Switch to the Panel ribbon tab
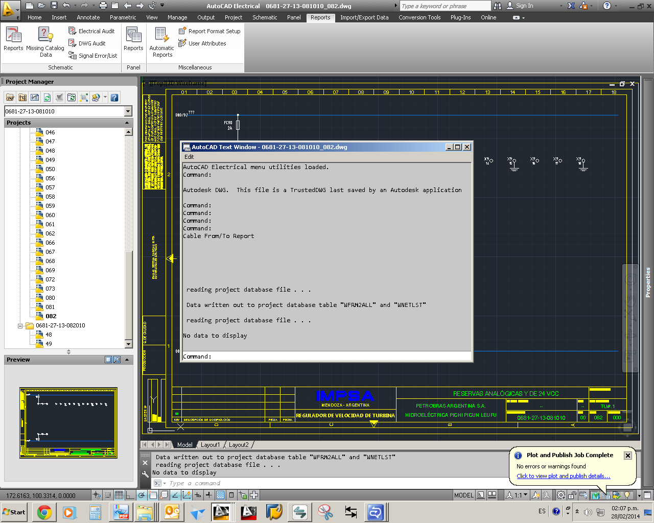 294,17
